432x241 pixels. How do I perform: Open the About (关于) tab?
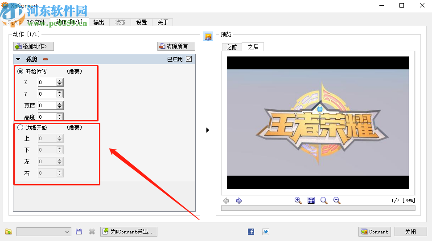tap(163, 22)
